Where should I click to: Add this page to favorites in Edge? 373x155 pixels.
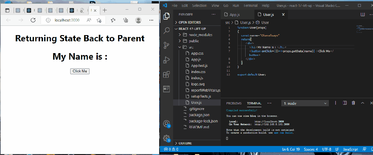pyautogui.click(x=99, y=20)
